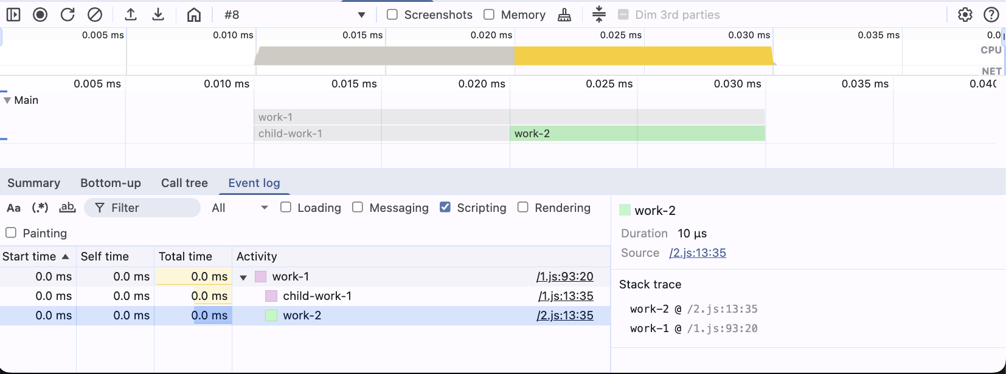Viewport: 1006px width, 374px height.
Task: Select the work-2 event log row
Action: 305,316
